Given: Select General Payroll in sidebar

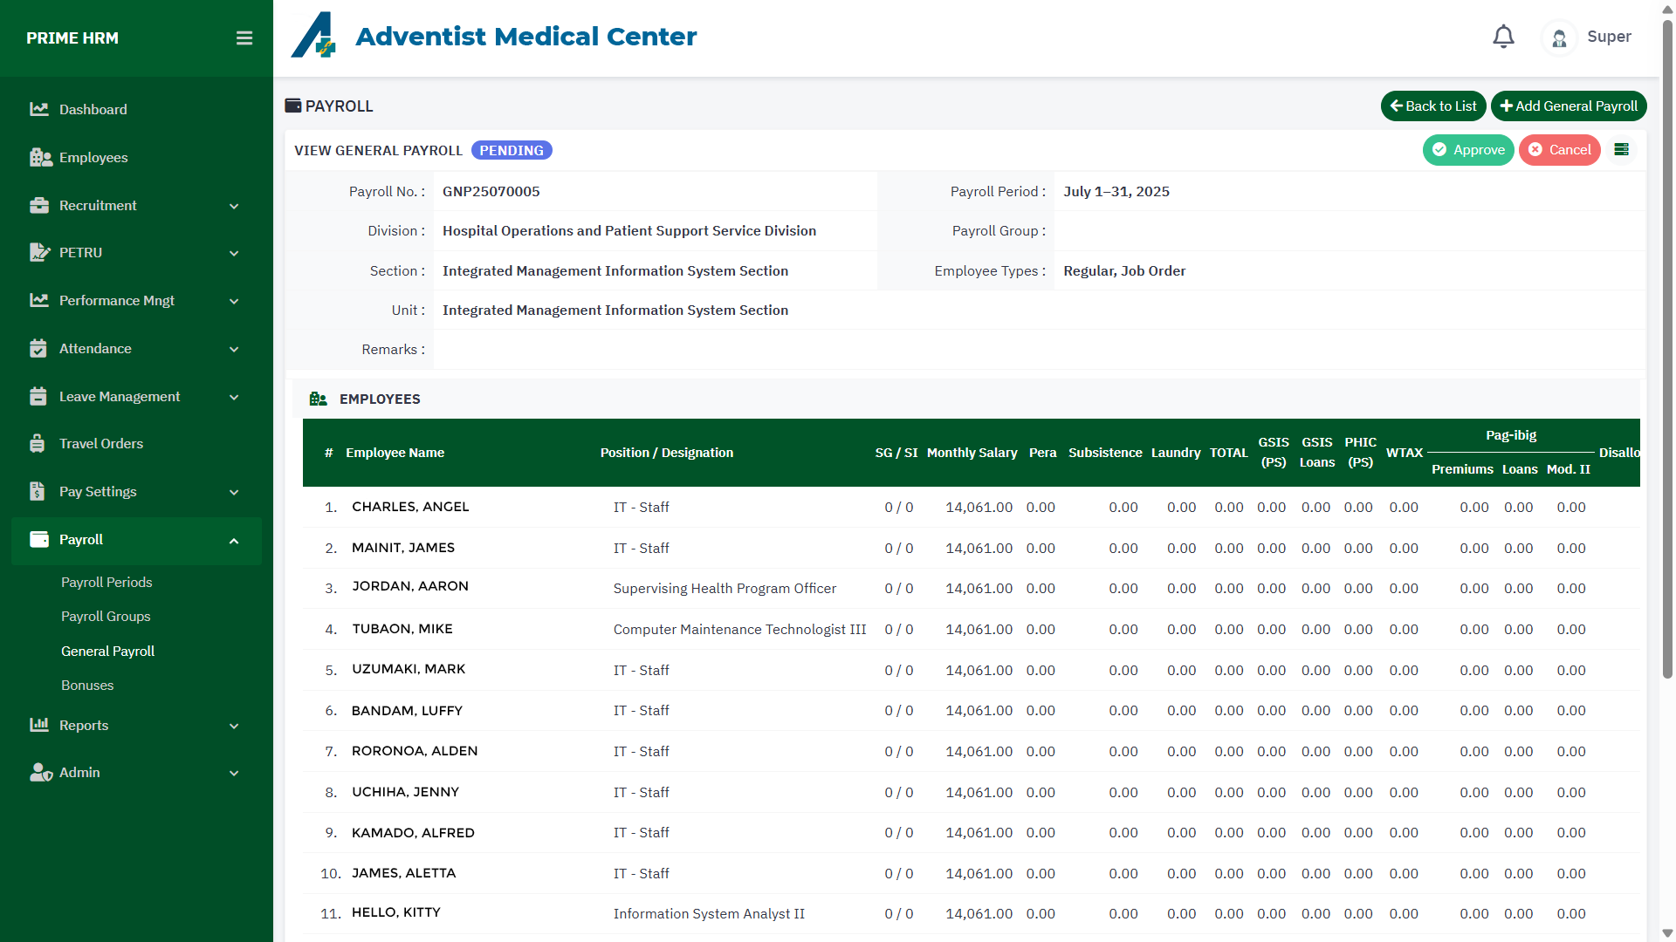Looking at the screenshot, I should (x=107, y=652).
